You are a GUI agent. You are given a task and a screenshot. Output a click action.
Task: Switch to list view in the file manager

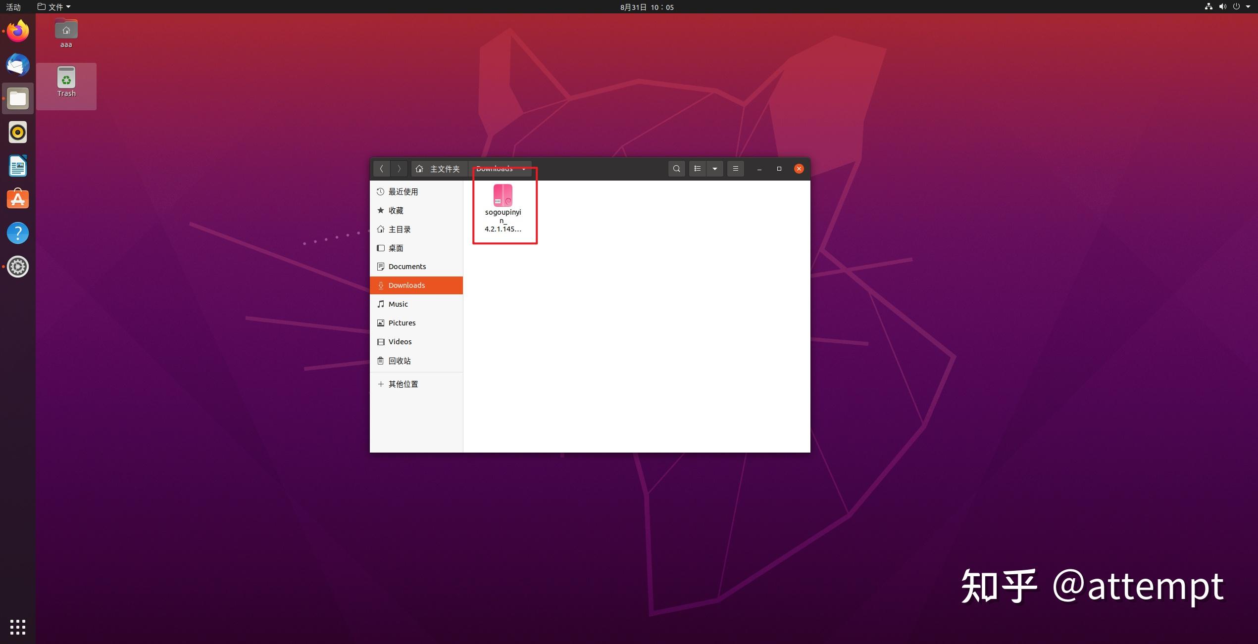pyautogui.click(x=697, y=169)
